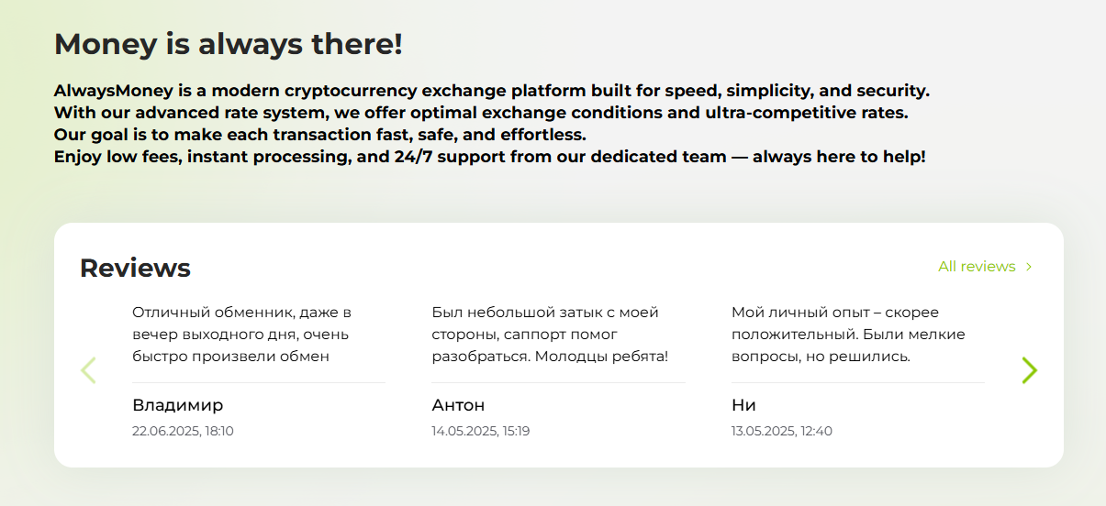Click the date 14.05.2025, 15:19
This screenshot has height=506, width=1106.
click(480, 431)
